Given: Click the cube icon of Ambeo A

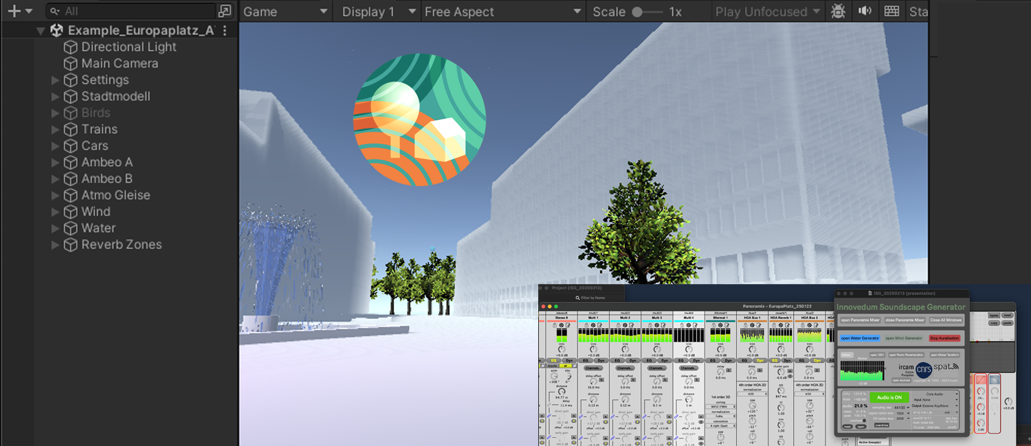Looking at the screenshot, I should click(x=70, y=163).
